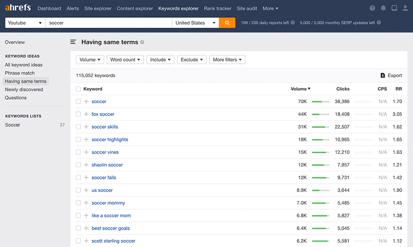Viewport: 413px width, 247px height.
Task: Expand the United States country dropdown
Action: pyautogui.click(x=195, y=23)
